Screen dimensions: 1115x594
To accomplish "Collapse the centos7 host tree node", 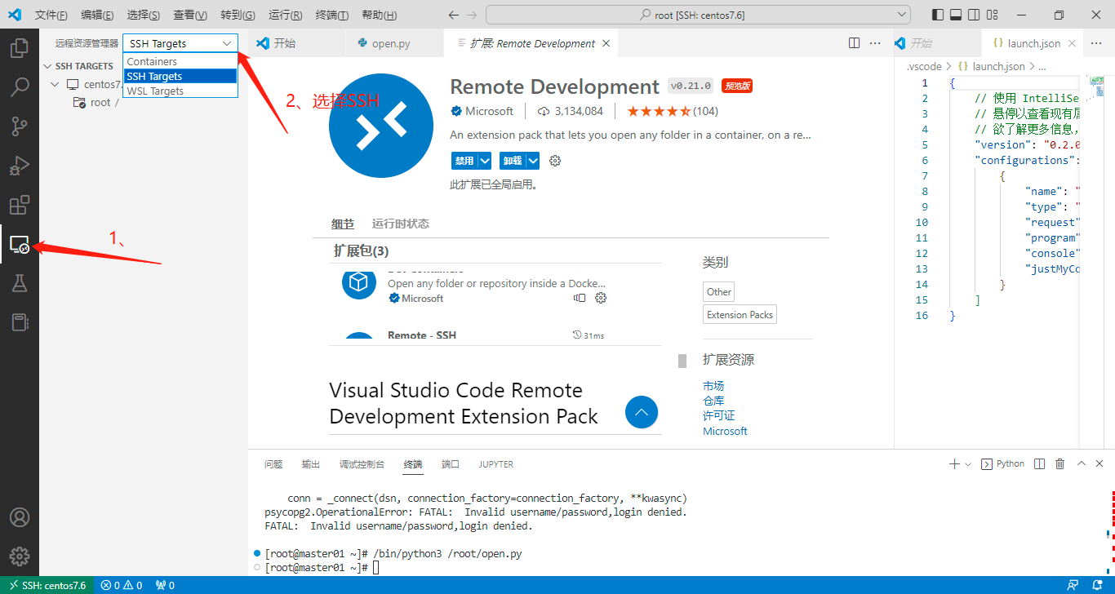I will pyautogui.click(x=55, y=84).
